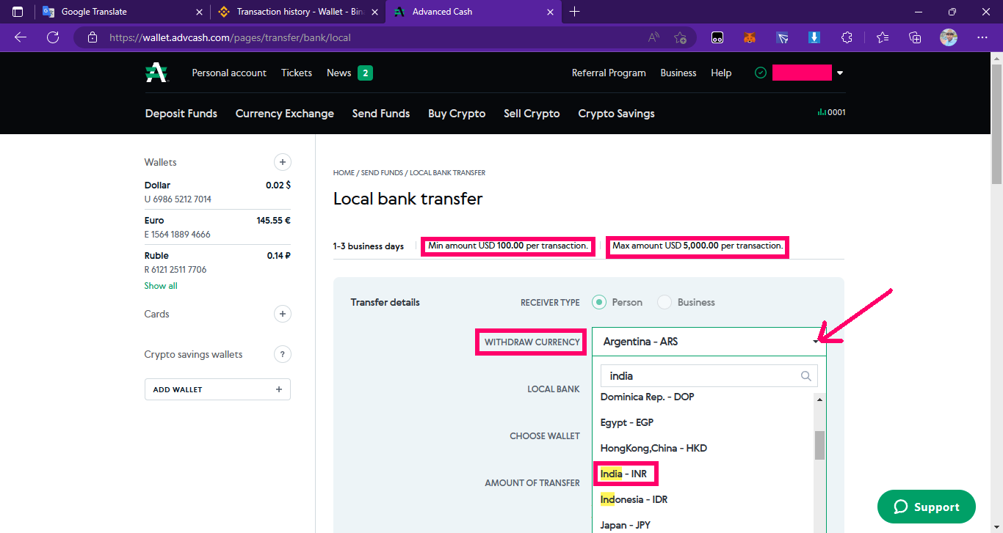Open a new browser tab

[x=575, y=12]
